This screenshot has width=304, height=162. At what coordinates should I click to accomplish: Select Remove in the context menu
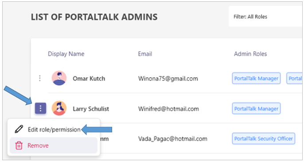pyautogui.click(x=54, y=146)
